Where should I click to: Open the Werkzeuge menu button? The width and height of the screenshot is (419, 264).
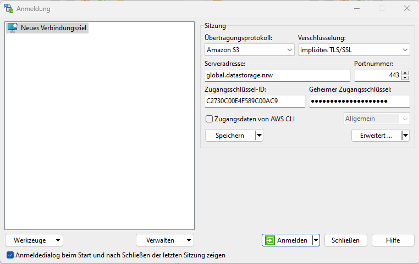pyautogui.click(x=34, y=240)
